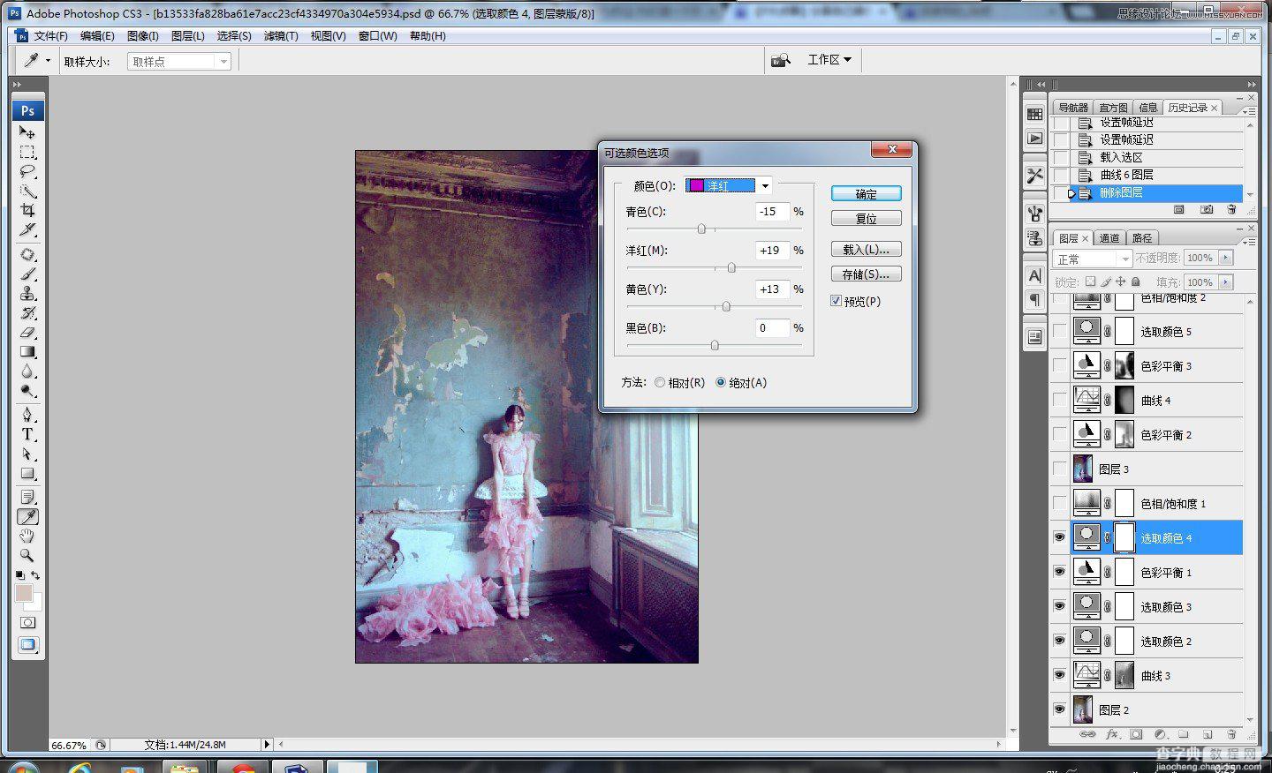This screenshot has height=773, width=1272.
Task: Select the Healing Brush tool
Action: tap(27, 255)
